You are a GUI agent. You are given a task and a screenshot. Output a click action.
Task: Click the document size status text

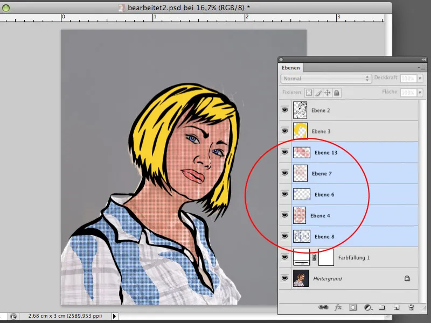click(65, 316)
